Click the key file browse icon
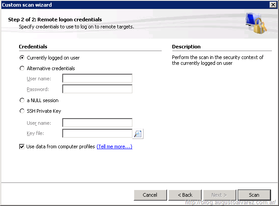 138,134
